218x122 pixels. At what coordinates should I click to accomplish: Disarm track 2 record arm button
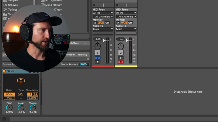coord(121,62)
